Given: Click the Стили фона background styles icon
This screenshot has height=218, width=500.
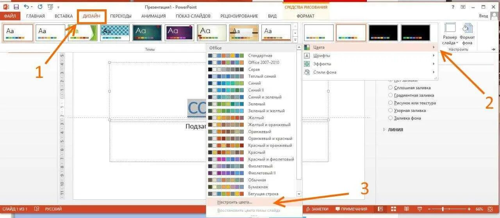Looking at the screenshot, I should point(307,72).
